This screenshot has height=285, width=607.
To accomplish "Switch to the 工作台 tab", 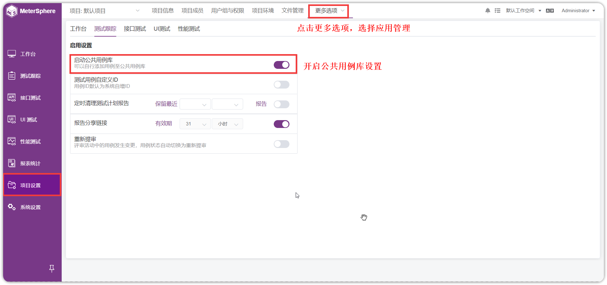I will 78,29.
